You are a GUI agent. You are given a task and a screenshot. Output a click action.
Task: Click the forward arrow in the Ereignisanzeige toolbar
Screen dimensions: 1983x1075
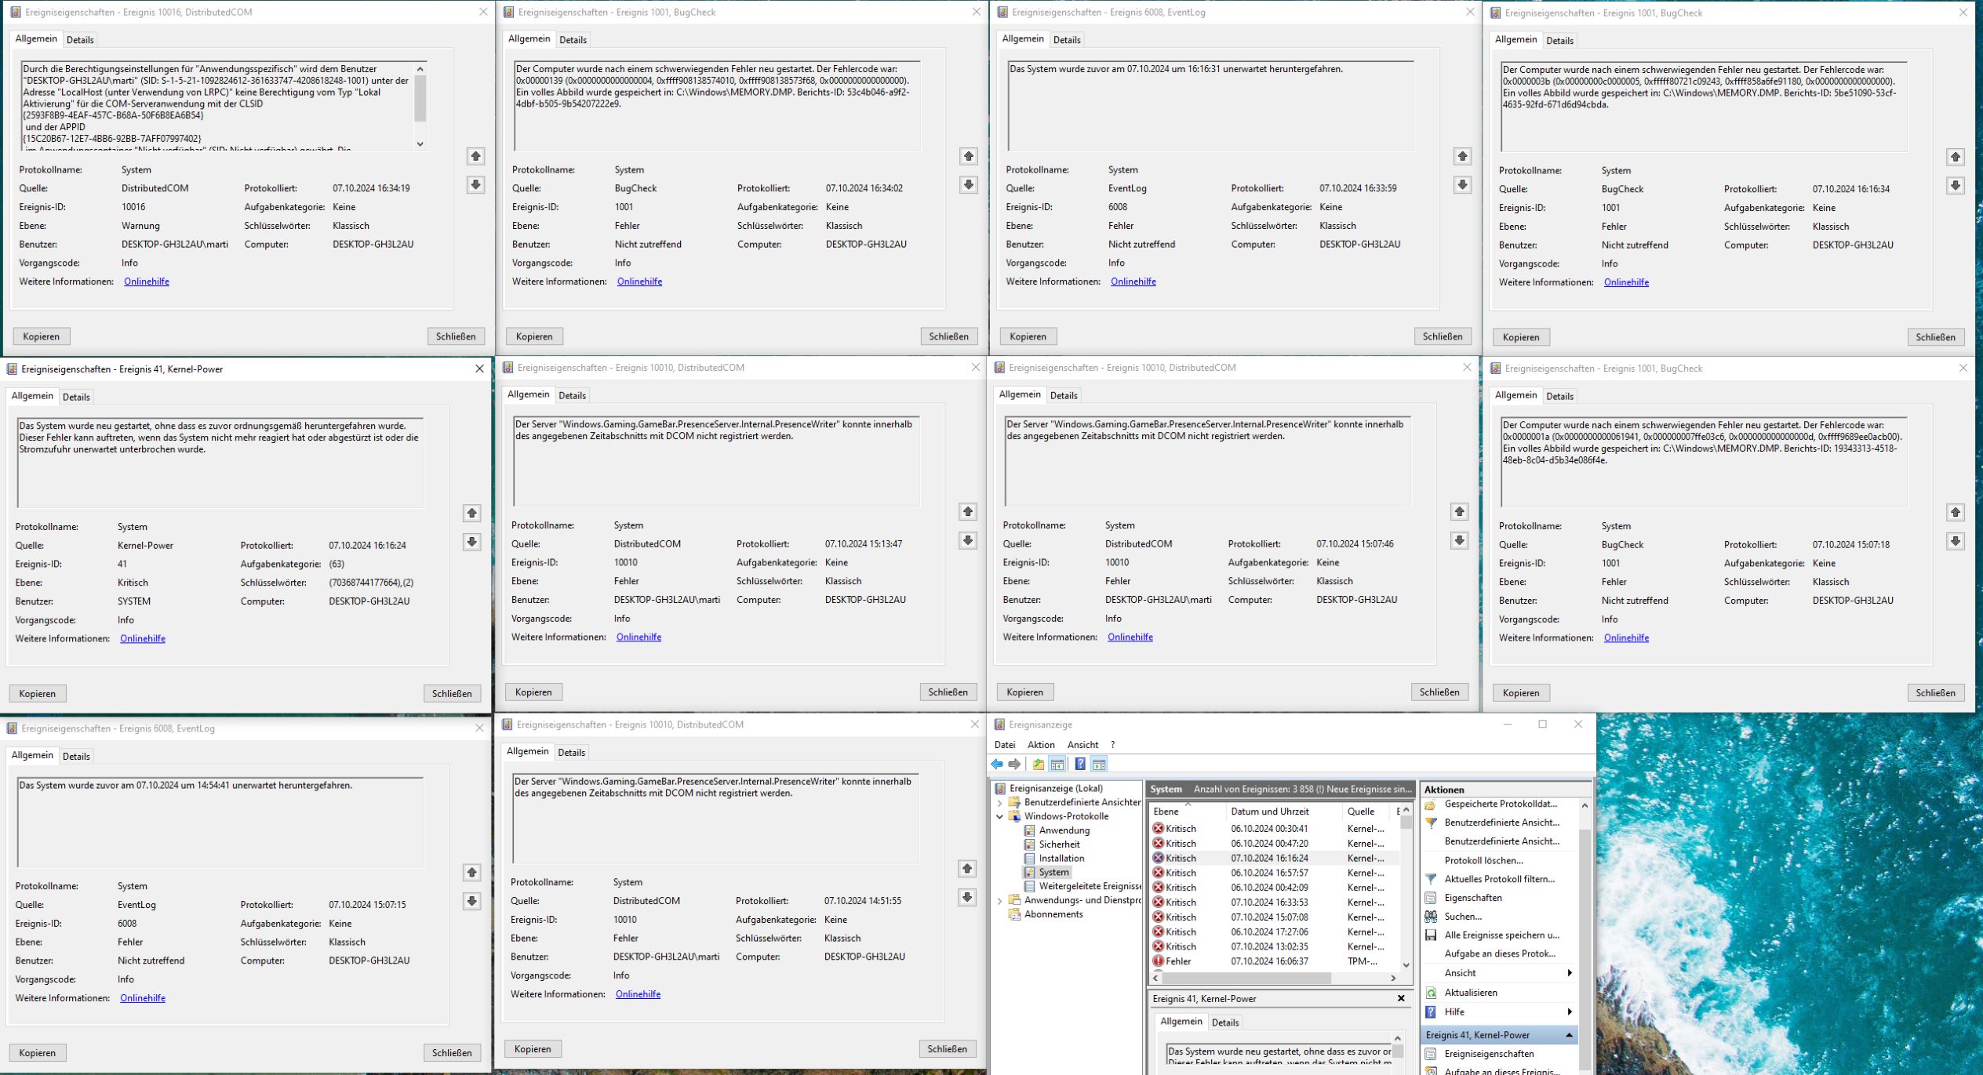pos(1014,764)
